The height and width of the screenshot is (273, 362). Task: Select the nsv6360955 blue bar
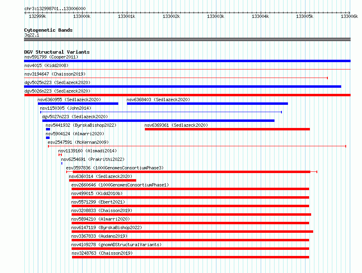78,104
